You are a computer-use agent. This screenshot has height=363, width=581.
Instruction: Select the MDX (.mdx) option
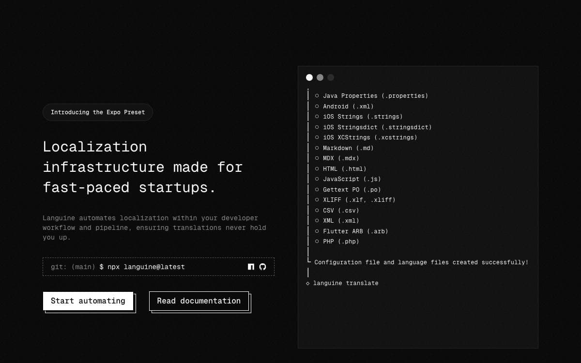tap(336, 158)
